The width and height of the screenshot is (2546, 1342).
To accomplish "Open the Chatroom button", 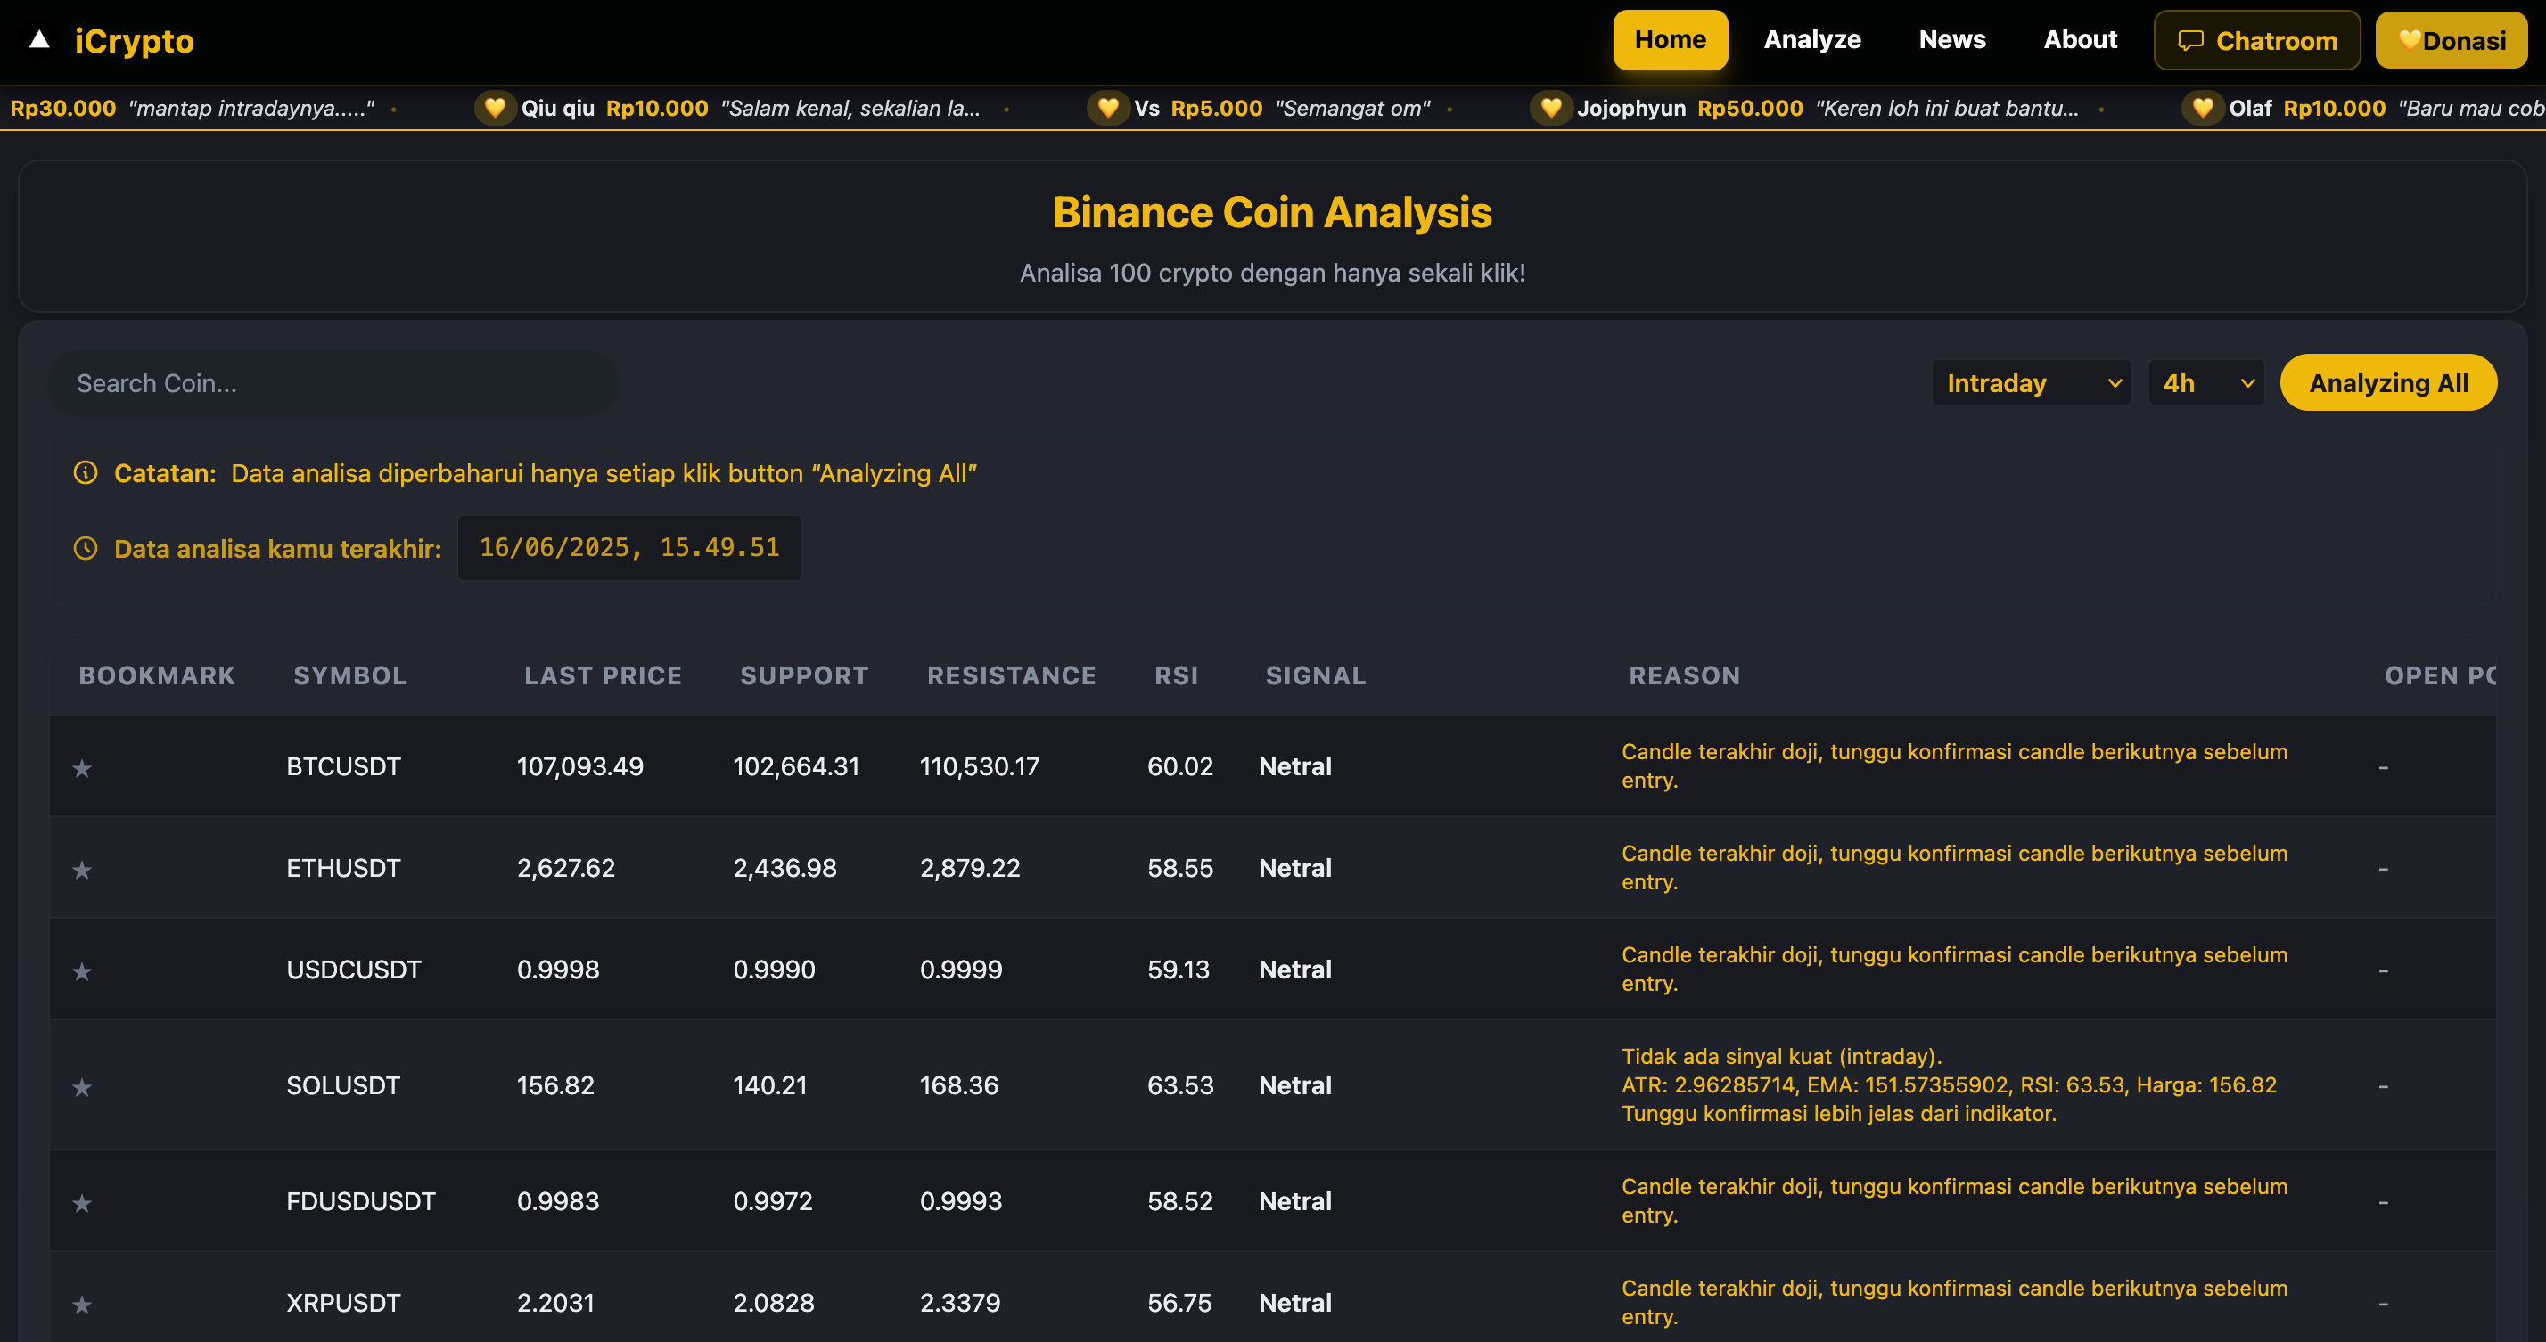I will (2257, 40).
